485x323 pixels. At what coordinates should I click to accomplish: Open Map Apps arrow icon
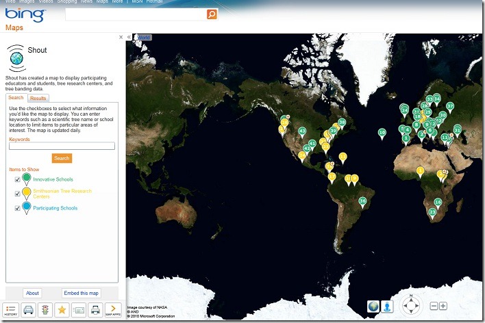coord(113,310)
